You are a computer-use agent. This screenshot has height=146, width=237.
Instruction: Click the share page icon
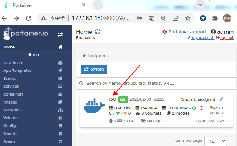(x=176, y=18)
